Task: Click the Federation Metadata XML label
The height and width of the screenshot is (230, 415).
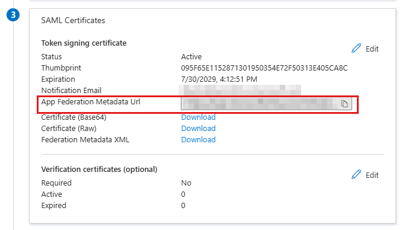Action: [x=85, y=140]
